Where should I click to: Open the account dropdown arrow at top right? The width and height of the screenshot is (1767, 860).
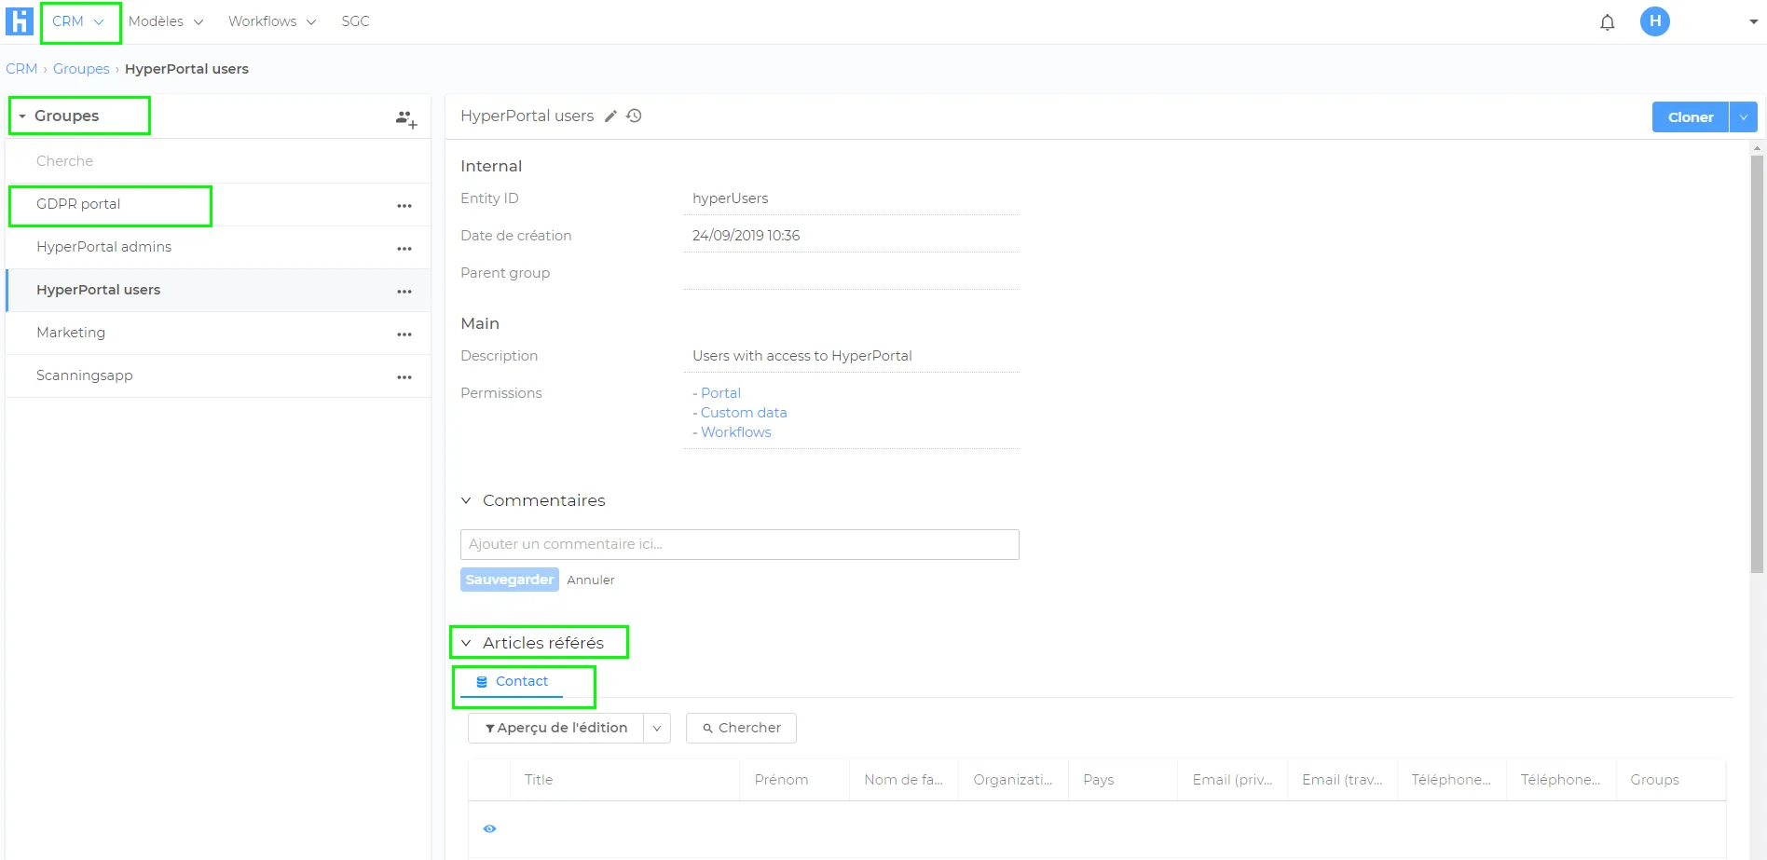(1753, 21)
